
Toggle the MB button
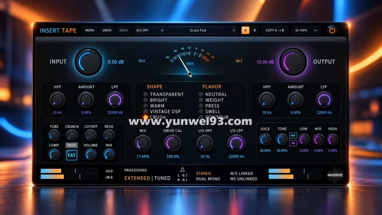point(293,143)
